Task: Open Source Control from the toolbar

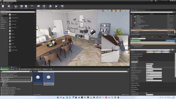Action: click(9, 7)
